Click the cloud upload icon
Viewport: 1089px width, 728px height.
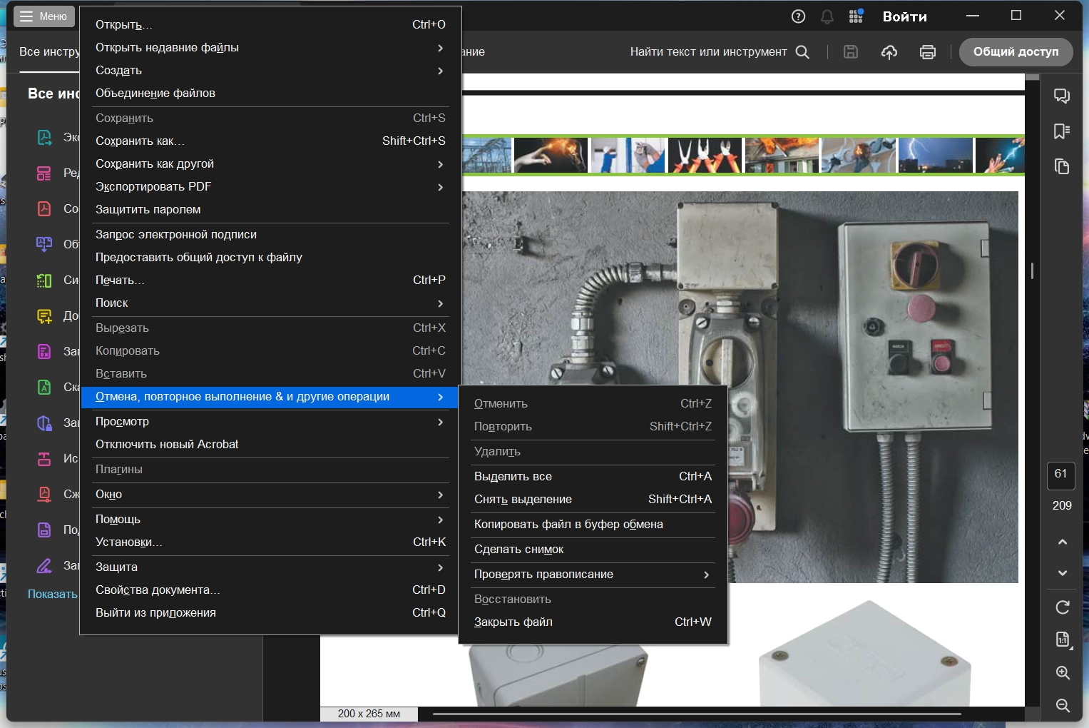[x=889, y=52]
